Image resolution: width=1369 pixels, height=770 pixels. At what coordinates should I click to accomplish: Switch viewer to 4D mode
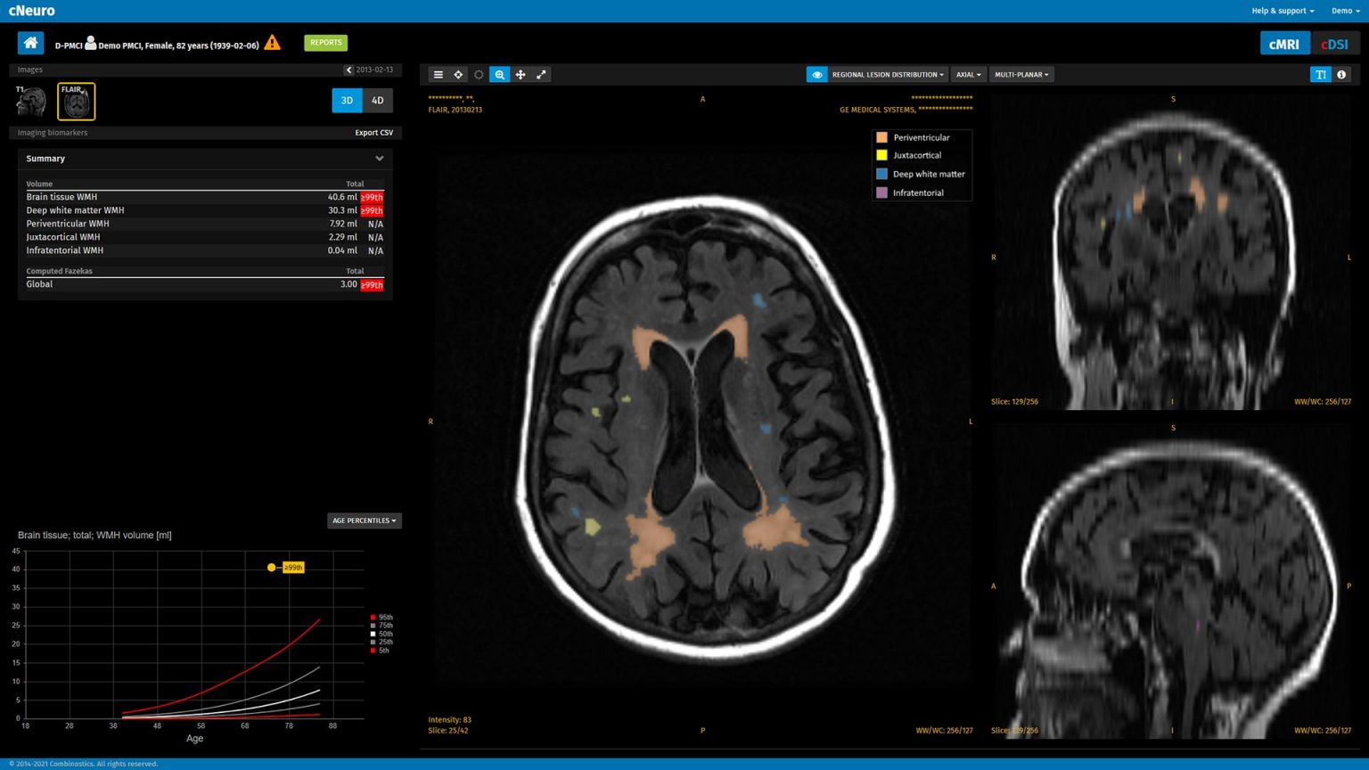coord(376,100)
